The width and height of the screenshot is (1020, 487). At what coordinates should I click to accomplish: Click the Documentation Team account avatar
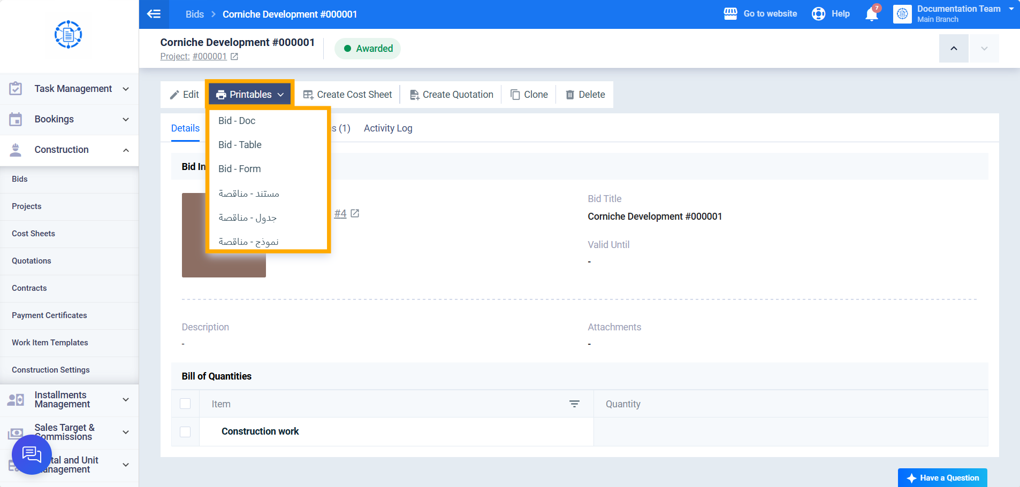[x=902, y=14]
